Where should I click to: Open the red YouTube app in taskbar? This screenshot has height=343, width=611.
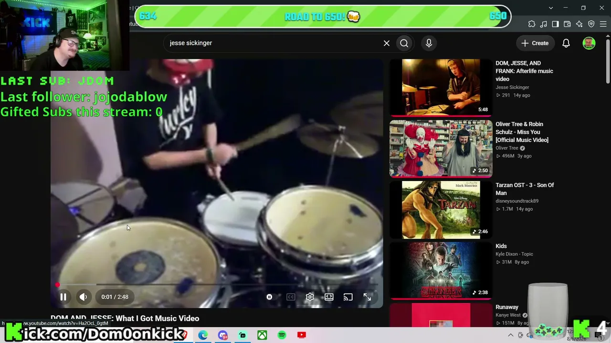301,335
